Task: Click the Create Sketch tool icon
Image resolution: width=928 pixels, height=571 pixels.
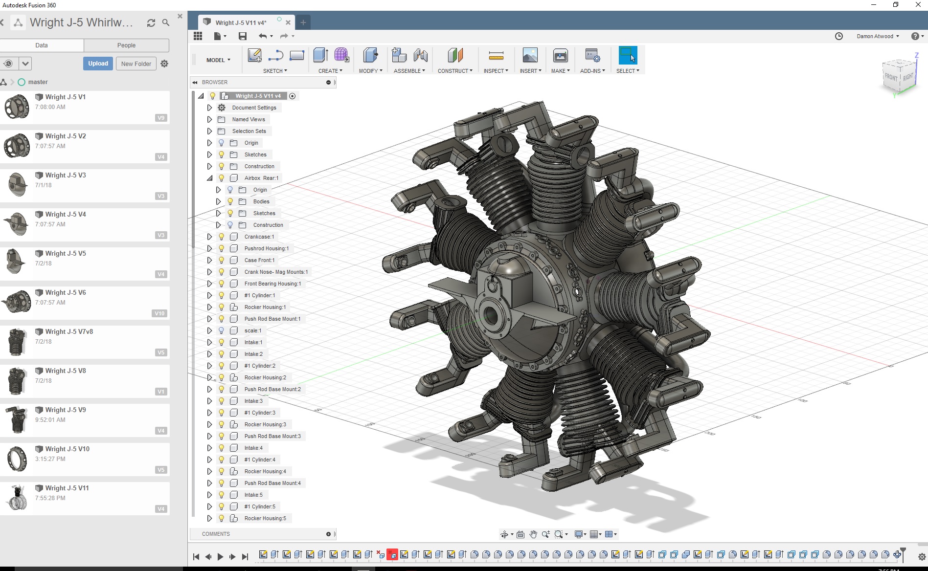Action: (x=254, y=55)
